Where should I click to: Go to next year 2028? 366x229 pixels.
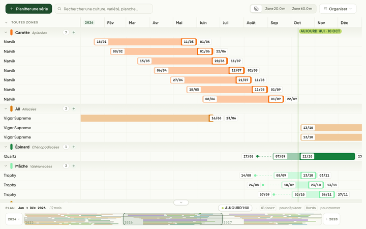[331, 219]
